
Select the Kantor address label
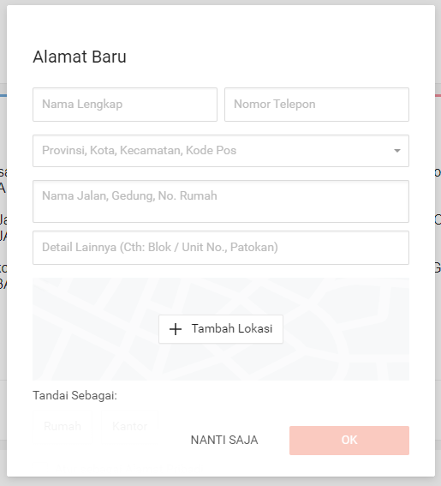[x=130, y=426]
